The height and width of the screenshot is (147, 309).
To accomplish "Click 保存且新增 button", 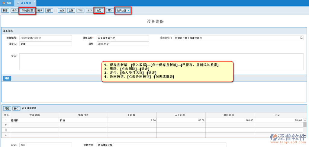I will click(27, 11).
